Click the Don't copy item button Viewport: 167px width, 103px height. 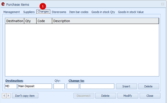pos(25,96)
